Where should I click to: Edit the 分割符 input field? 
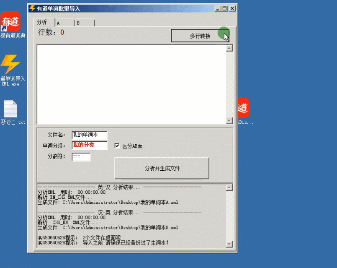tap(81, 157)
